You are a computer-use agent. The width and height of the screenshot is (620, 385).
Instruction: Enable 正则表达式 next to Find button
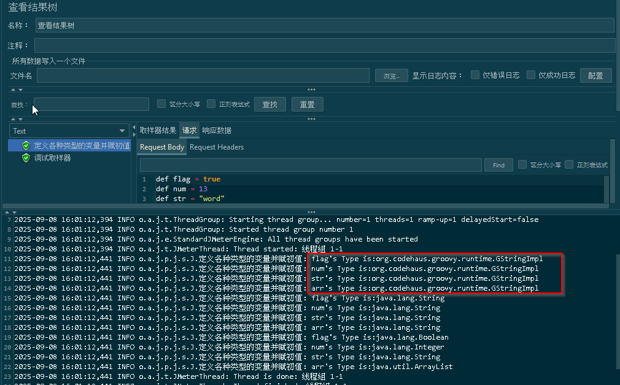point(569,164)
